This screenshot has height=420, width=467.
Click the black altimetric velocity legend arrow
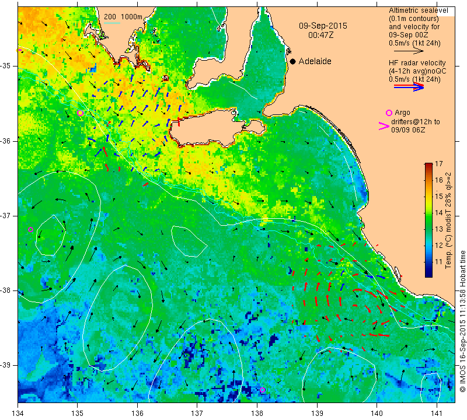[409, 51]
